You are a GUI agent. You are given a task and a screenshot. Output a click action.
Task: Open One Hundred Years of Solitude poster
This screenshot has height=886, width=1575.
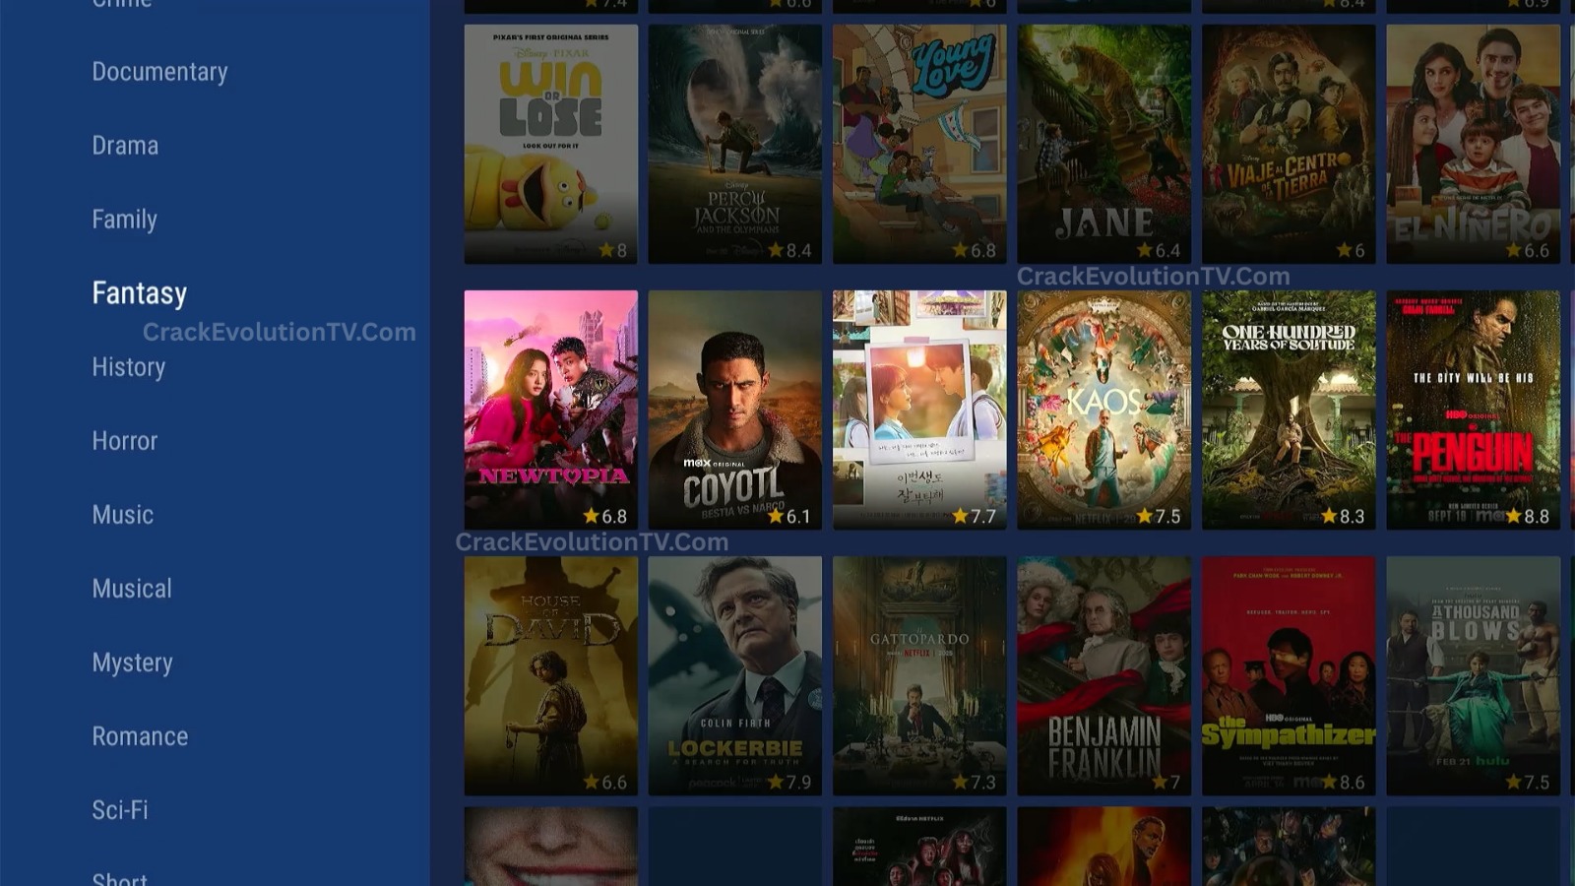[x=1289, y=410]
